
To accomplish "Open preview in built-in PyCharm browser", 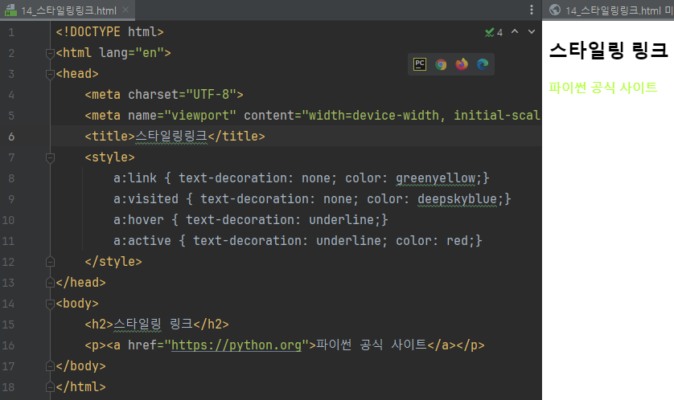I will [x=420, y=64].
